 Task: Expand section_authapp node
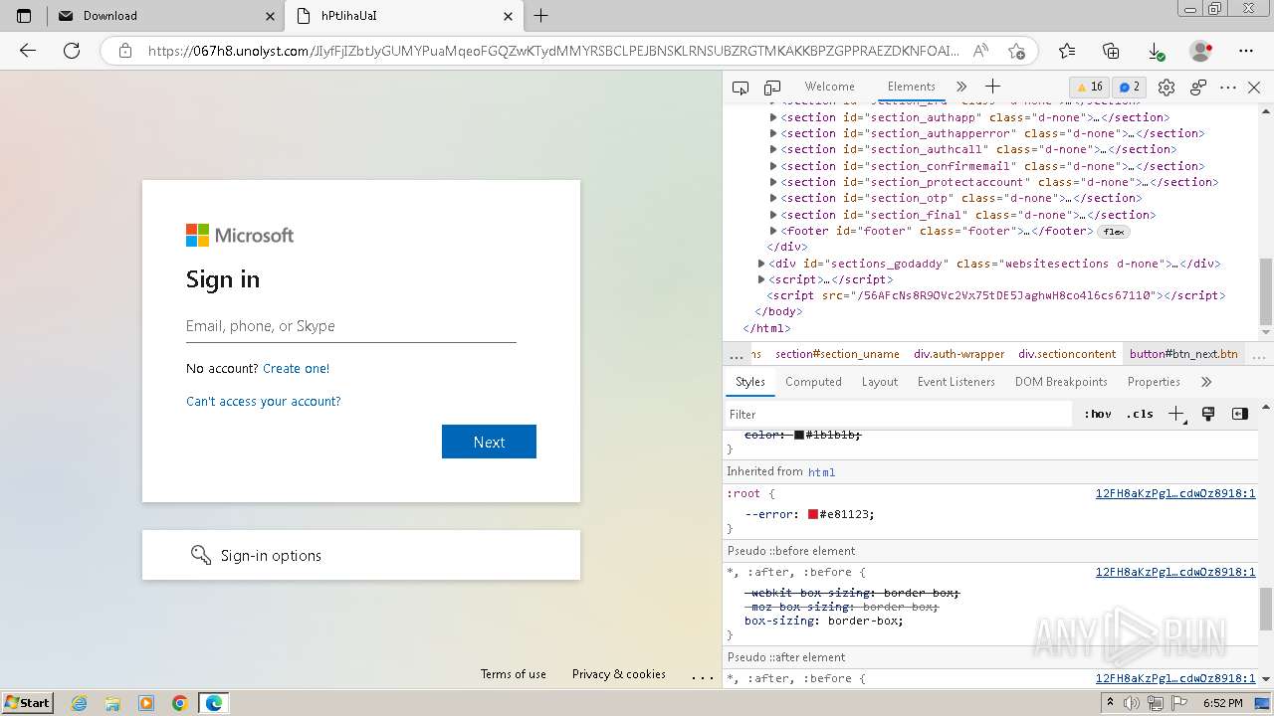click(773, 117)
